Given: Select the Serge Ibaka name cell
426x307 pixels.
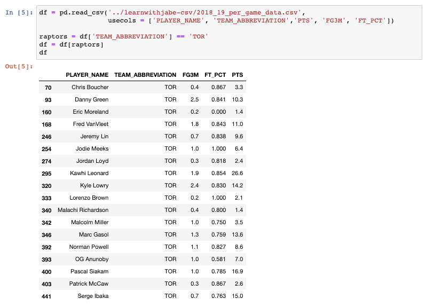Looking at the screenshot, I should point(93,296).
